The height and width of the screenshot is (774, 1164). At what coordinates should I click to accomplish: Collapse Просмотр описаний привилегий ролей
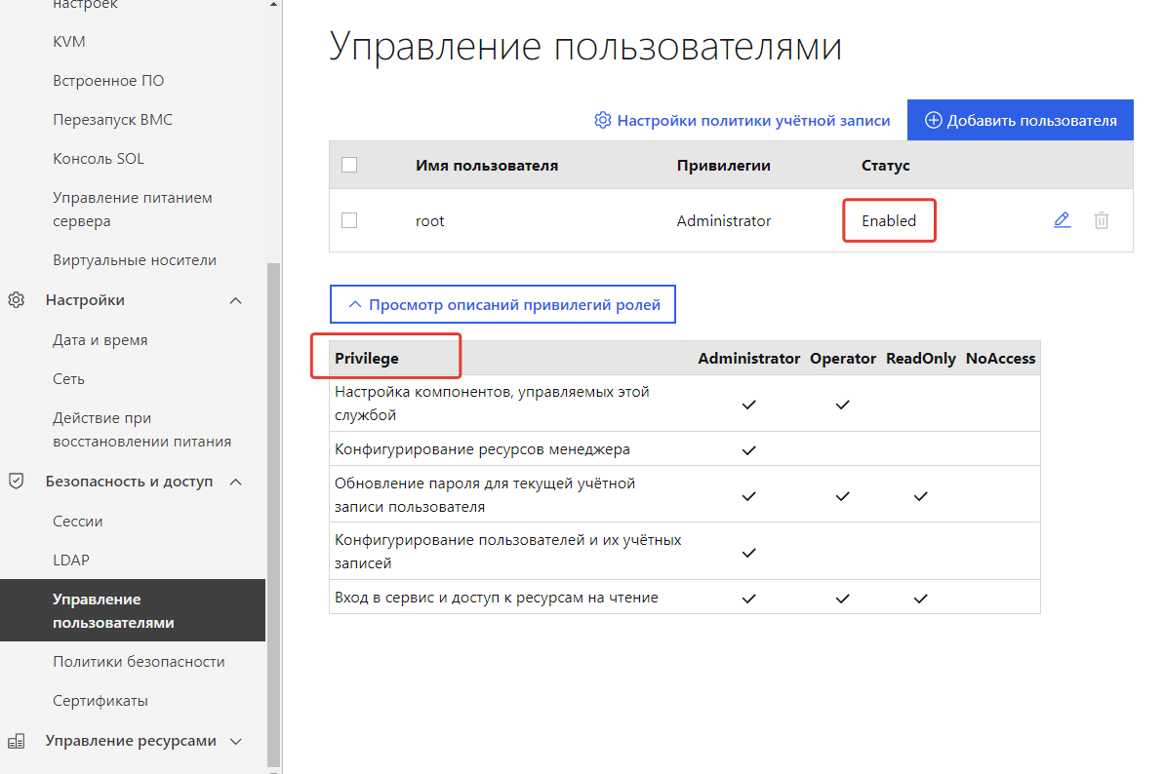click(502, 303)
